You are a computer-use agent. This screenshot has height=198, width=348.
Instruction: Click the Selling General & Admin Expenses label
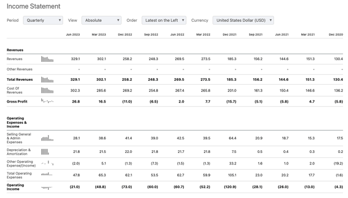click(19, 138)
